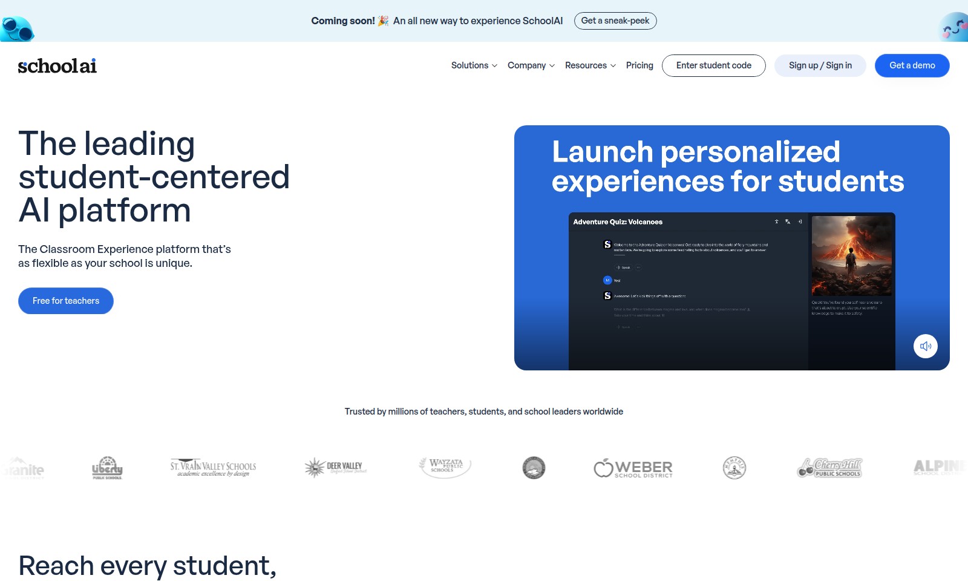Viewport: 968px width, 581px height.
Task: Click the Deer Valley logo
Action: (x=335, y=468)
